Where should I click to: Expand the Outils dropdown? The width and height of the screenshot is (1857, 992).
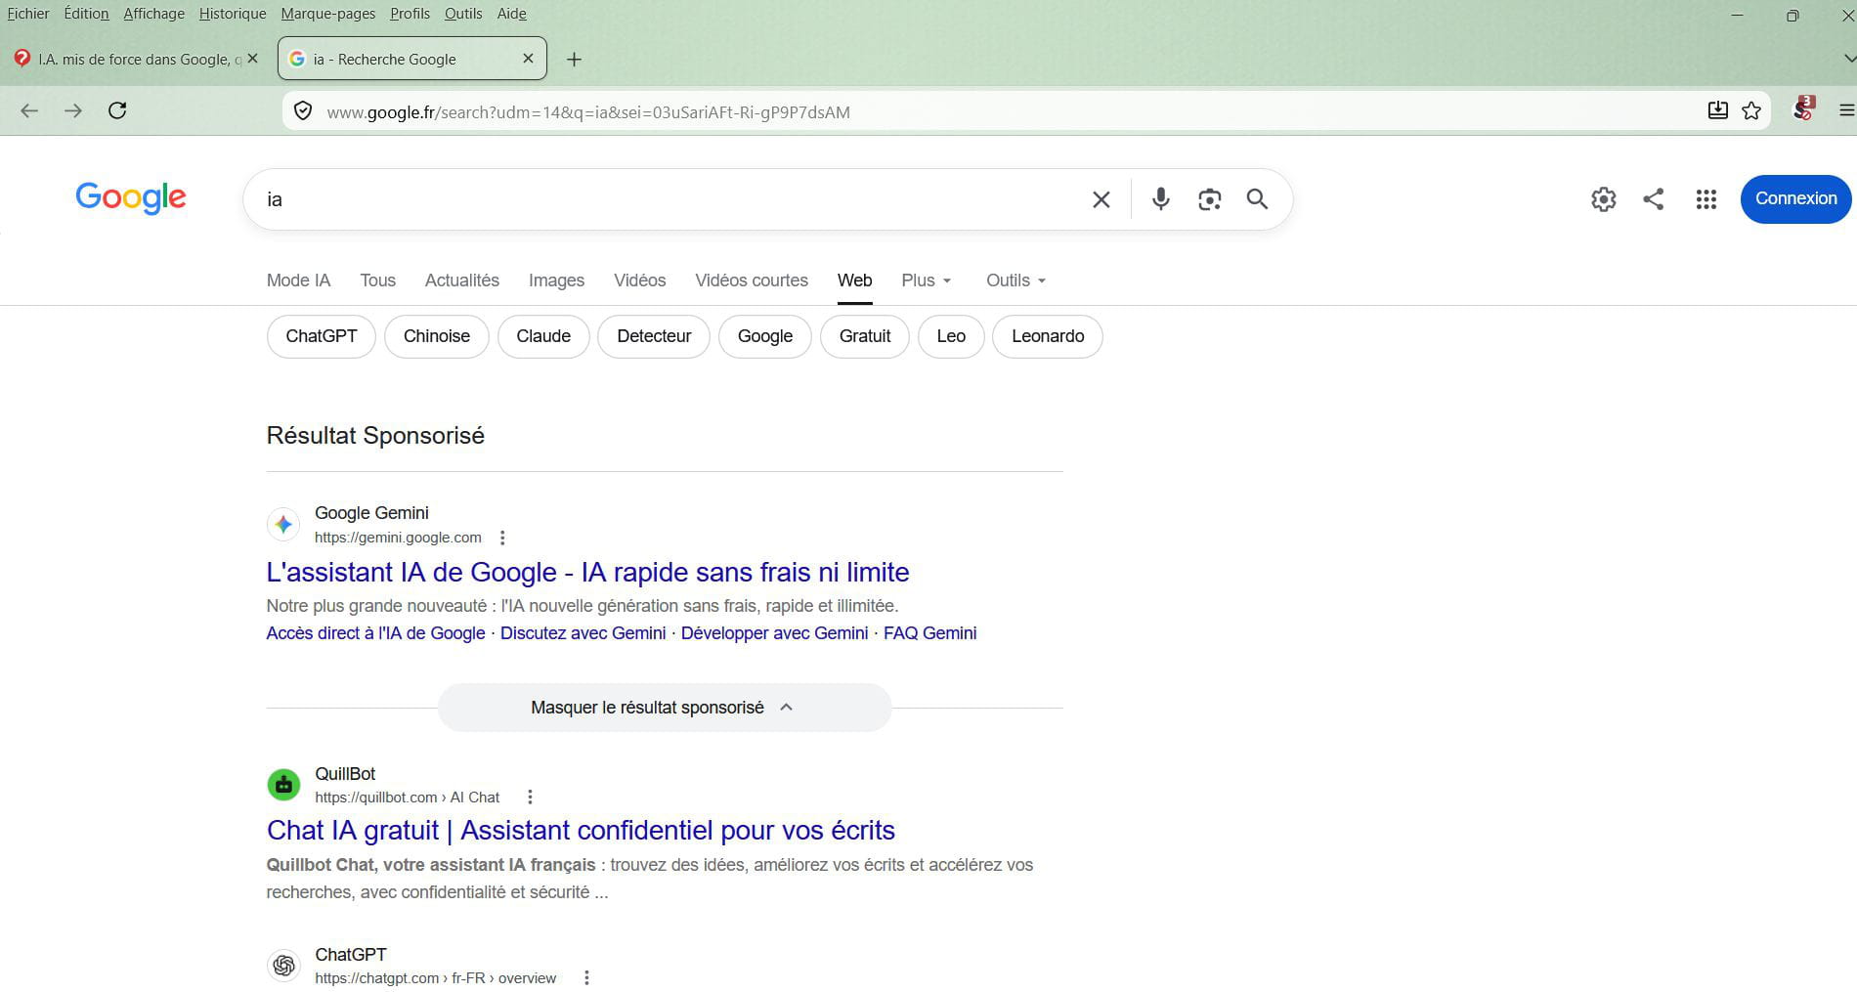click(x=1015, y=280)
